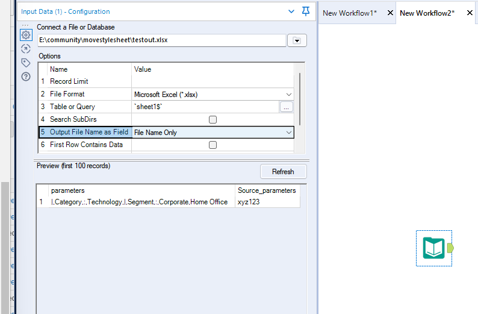478x314 pixels.
Task: Expand Output File Name as Field dropdown
Action: pyautogui.click(x=289, y=133)
